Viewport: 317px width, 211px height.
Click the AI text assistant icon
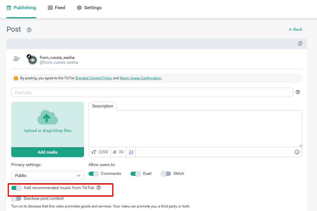point(131,152)
